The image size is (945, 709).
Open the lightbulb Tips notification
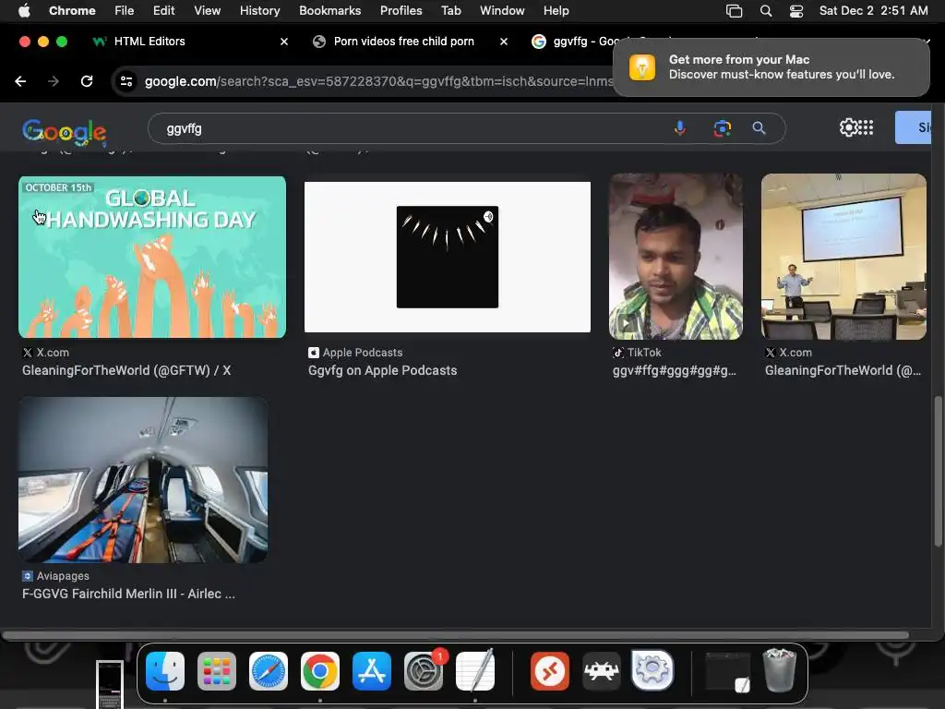pyautogui.click(x=771, y=66)
